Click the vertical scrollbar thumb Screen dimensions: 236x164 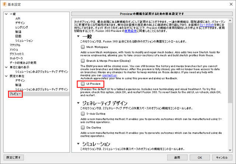[230, 63]
